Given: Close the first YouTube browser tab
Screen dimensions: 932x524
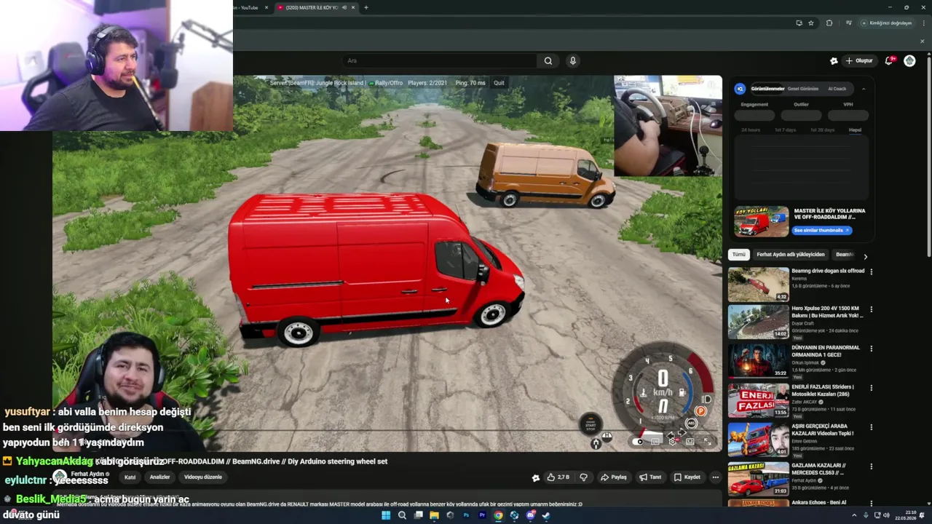Looking at the screenshot, I should click(x=266, y=7).
